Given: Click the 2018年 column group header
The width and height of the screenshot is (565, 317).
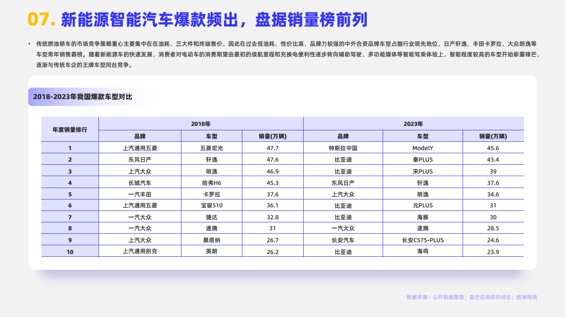Looking at the screenshot, I should coord(201,124).
